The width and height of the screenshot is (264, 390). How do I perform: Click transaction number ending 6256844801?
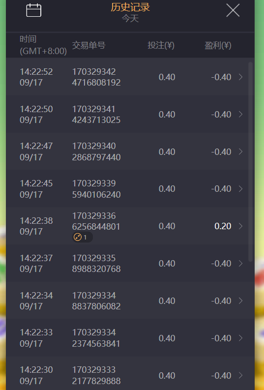click(96, 221)
